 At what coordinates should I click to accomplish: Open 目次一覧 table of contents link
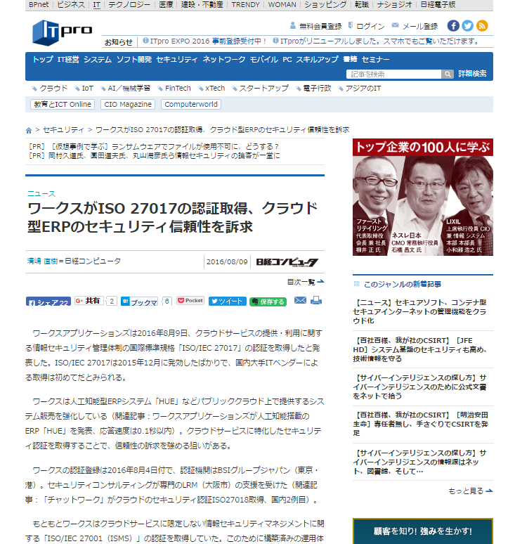coord(306,282)
